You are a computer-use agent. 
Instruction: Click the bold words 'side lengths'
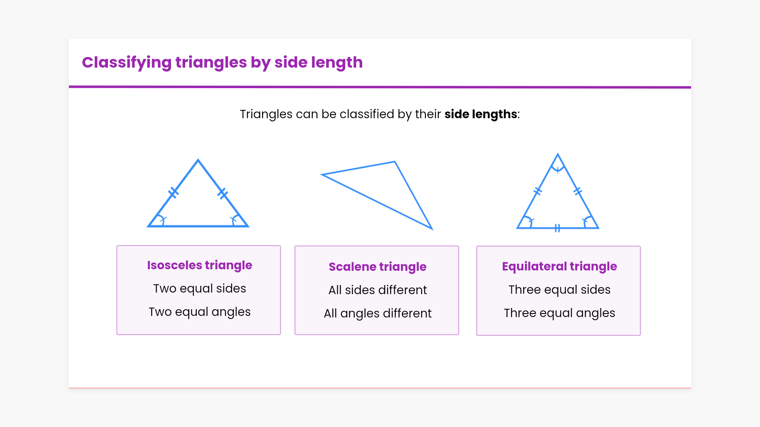pyautogui.click(x=481, y=114)
